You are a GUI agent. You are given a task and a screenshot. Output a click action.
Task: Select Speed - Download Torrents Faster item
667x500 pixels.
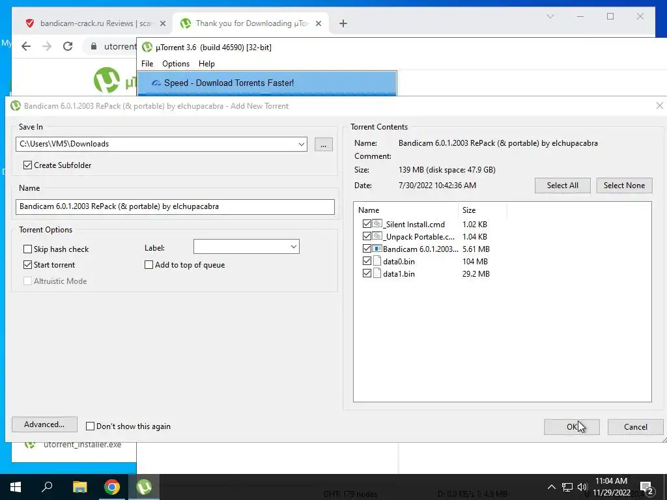pyautogui.click(x=267, y=83)
